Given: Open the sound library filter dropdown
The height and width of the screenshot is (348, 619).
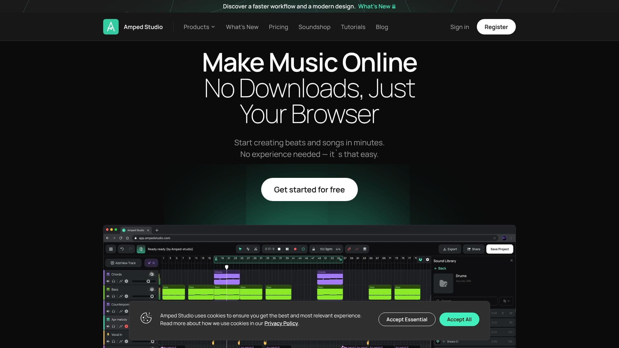Looking at the screenshot, I should (506, 301).
